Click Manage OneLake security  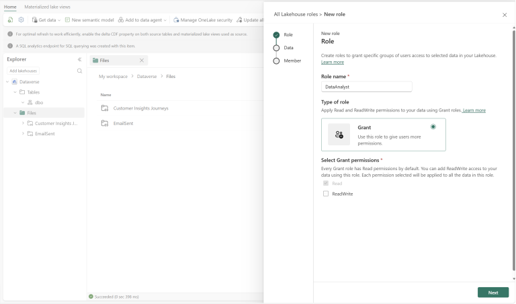coord(203,20)
